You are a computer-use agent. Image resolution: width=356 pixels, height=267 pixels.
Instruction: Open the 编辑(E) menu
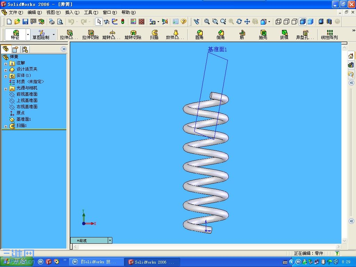click(35, 13)
